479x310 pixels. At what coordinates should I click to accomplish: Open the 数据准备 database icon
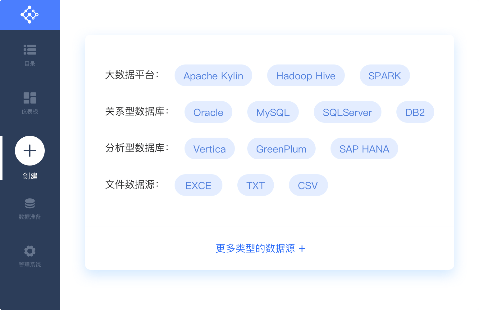(x=30, y=203)
